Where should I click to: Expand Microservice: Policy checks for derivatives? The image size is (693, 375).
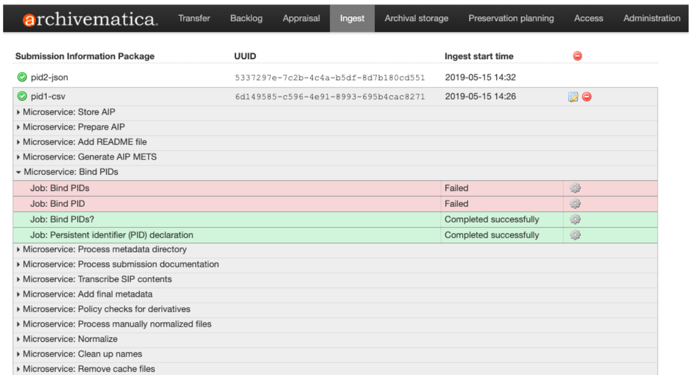click(x=104, y=309)
